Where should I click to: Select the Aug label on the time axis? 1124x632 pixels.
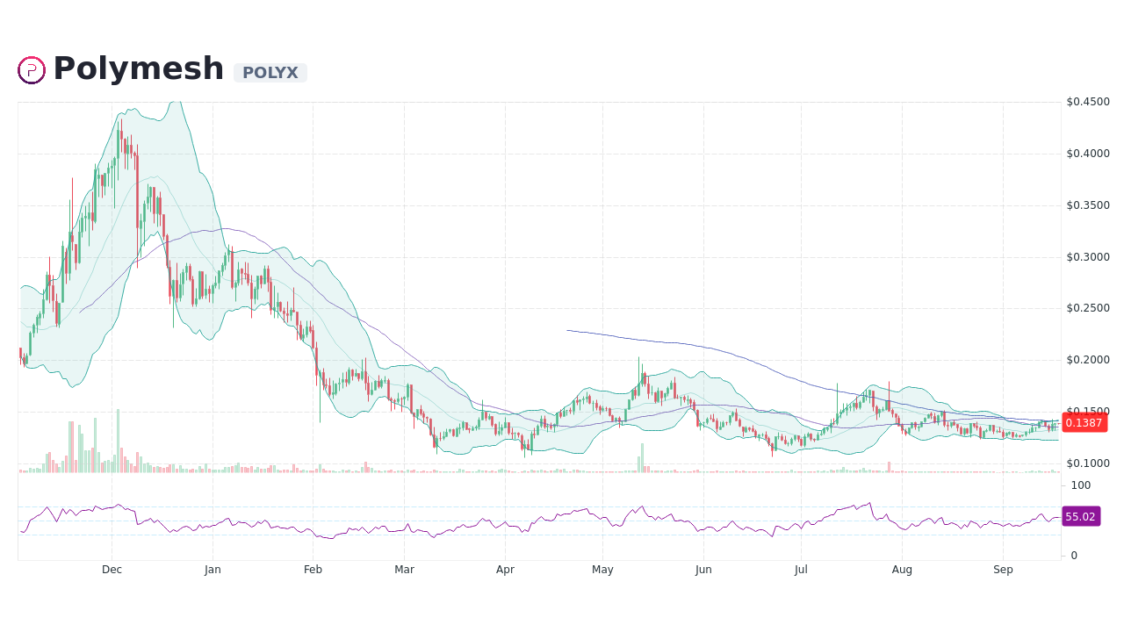point(902,569)
